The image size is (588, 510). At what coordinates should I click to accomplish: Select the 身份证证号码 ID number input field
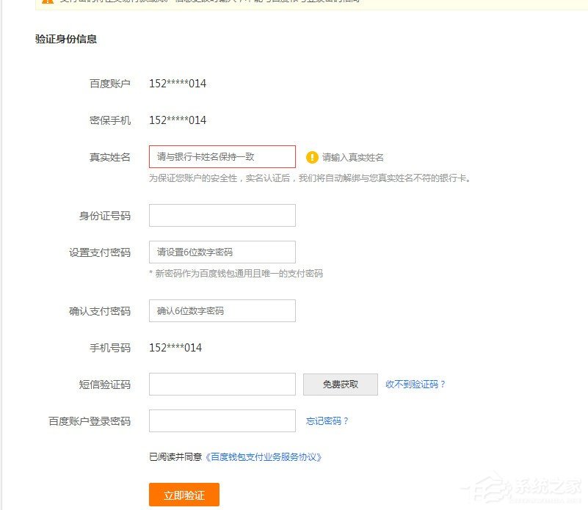click(x=220, y=215)
